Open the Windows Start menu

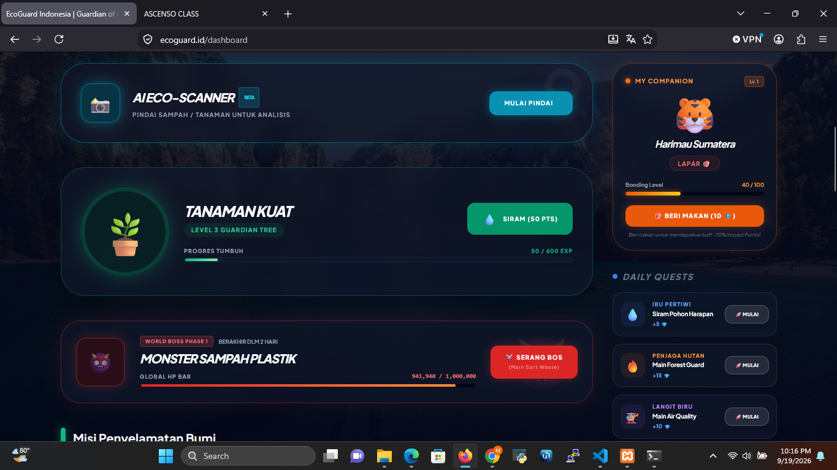point(166,456)
